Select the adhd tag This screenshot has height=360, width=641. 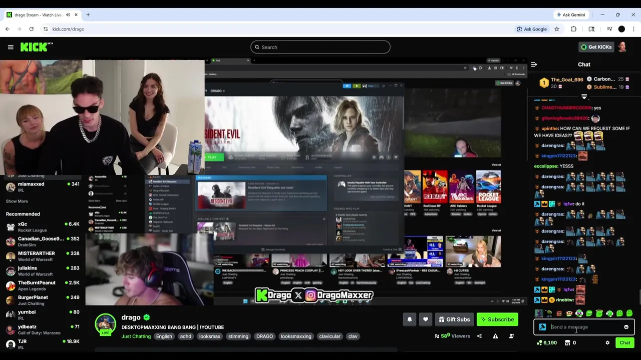[186, 336]
